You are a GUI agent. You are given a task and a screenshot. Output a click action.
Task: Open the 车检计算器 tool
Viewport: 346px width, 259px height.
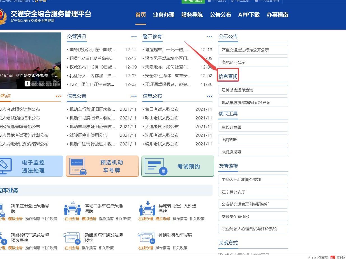[x=253, y=127]
